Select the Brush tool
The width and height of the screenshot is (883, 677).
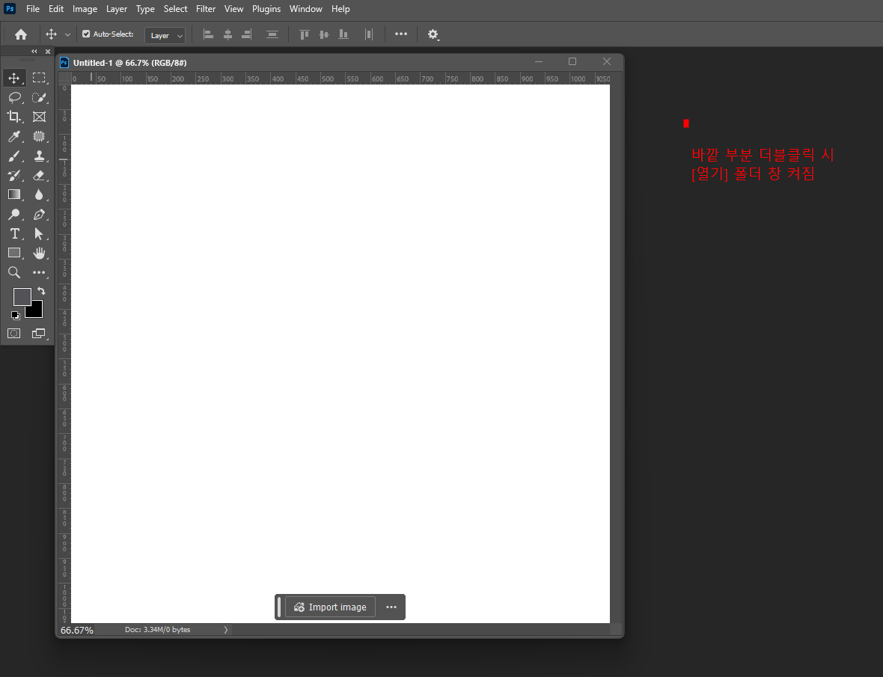pos(14,156)
